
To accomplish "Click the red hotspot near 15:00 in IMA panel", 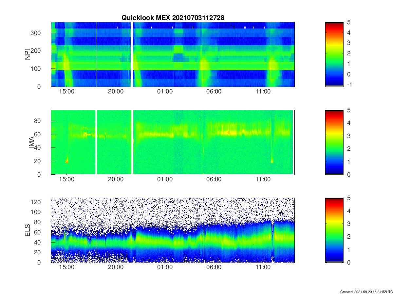I will [x=67, y=161].
